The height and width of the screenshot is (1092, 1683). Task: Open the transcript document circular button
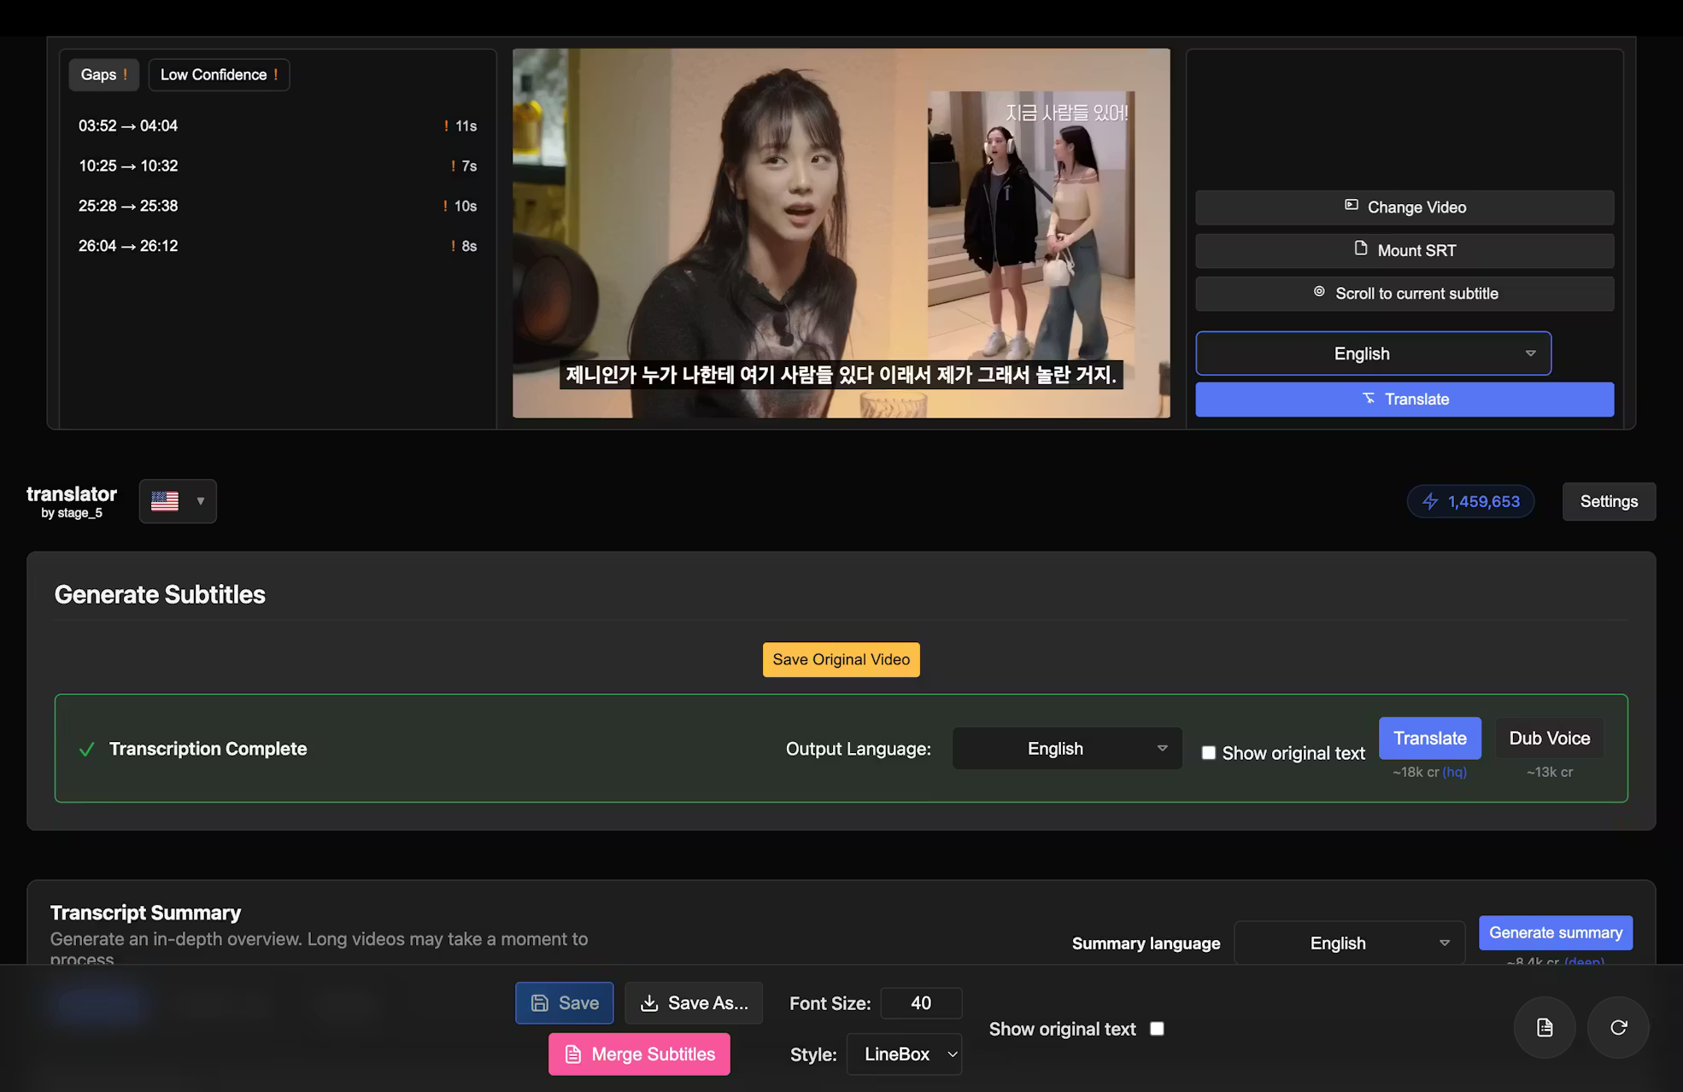point(1545,1027)
